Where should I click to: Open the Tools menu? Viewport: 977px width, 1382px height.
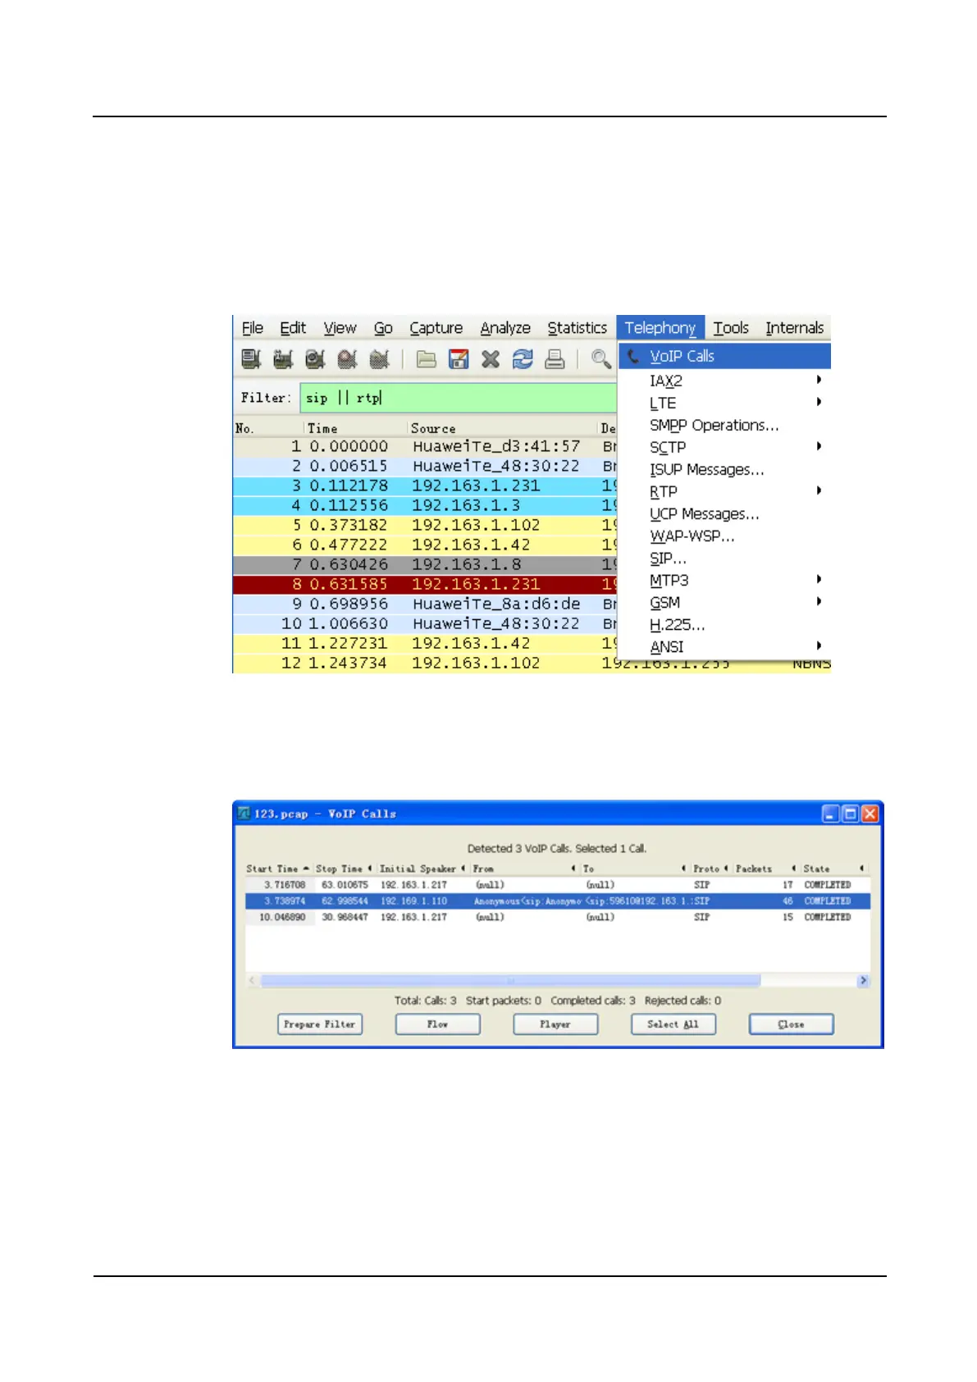(731, 328)
